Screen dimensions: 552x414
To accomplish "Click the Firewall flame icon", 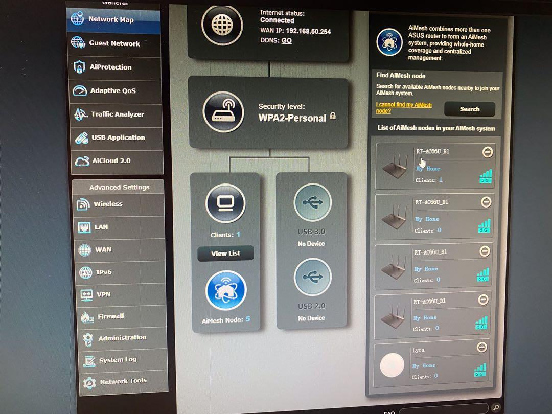I will tap(87, 317).
